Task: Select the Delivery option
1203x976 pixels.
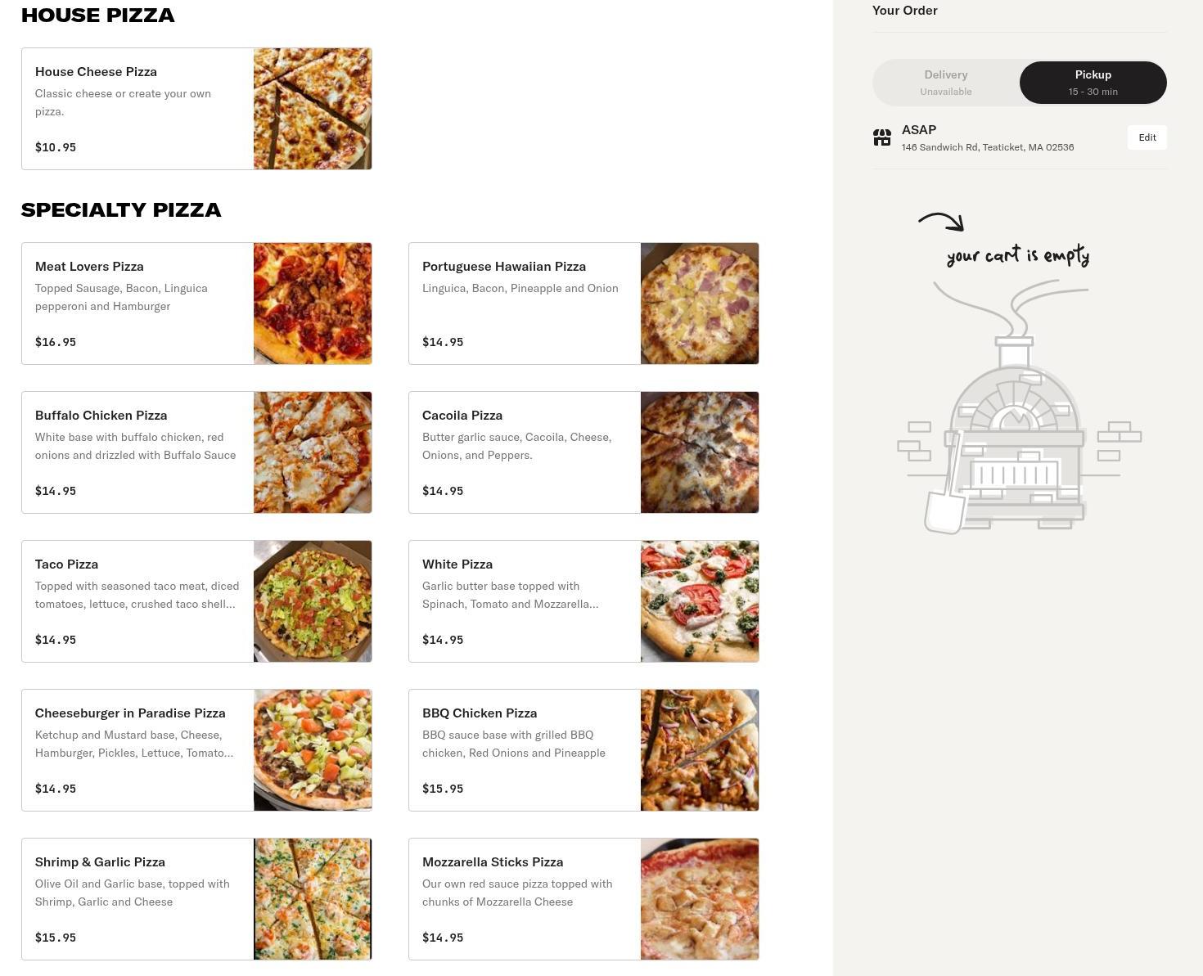Action: [x=946, y=83]
